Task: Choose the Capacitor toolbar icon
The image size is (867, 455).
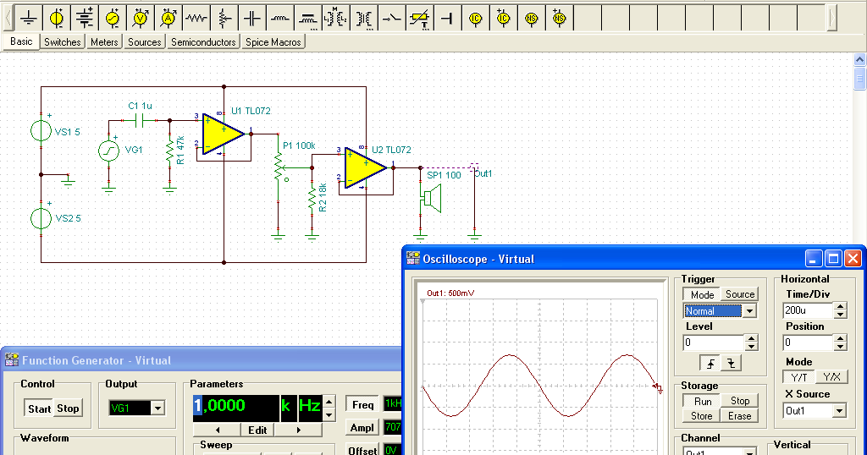Action: pyautogui.click(x=252, y=18)
